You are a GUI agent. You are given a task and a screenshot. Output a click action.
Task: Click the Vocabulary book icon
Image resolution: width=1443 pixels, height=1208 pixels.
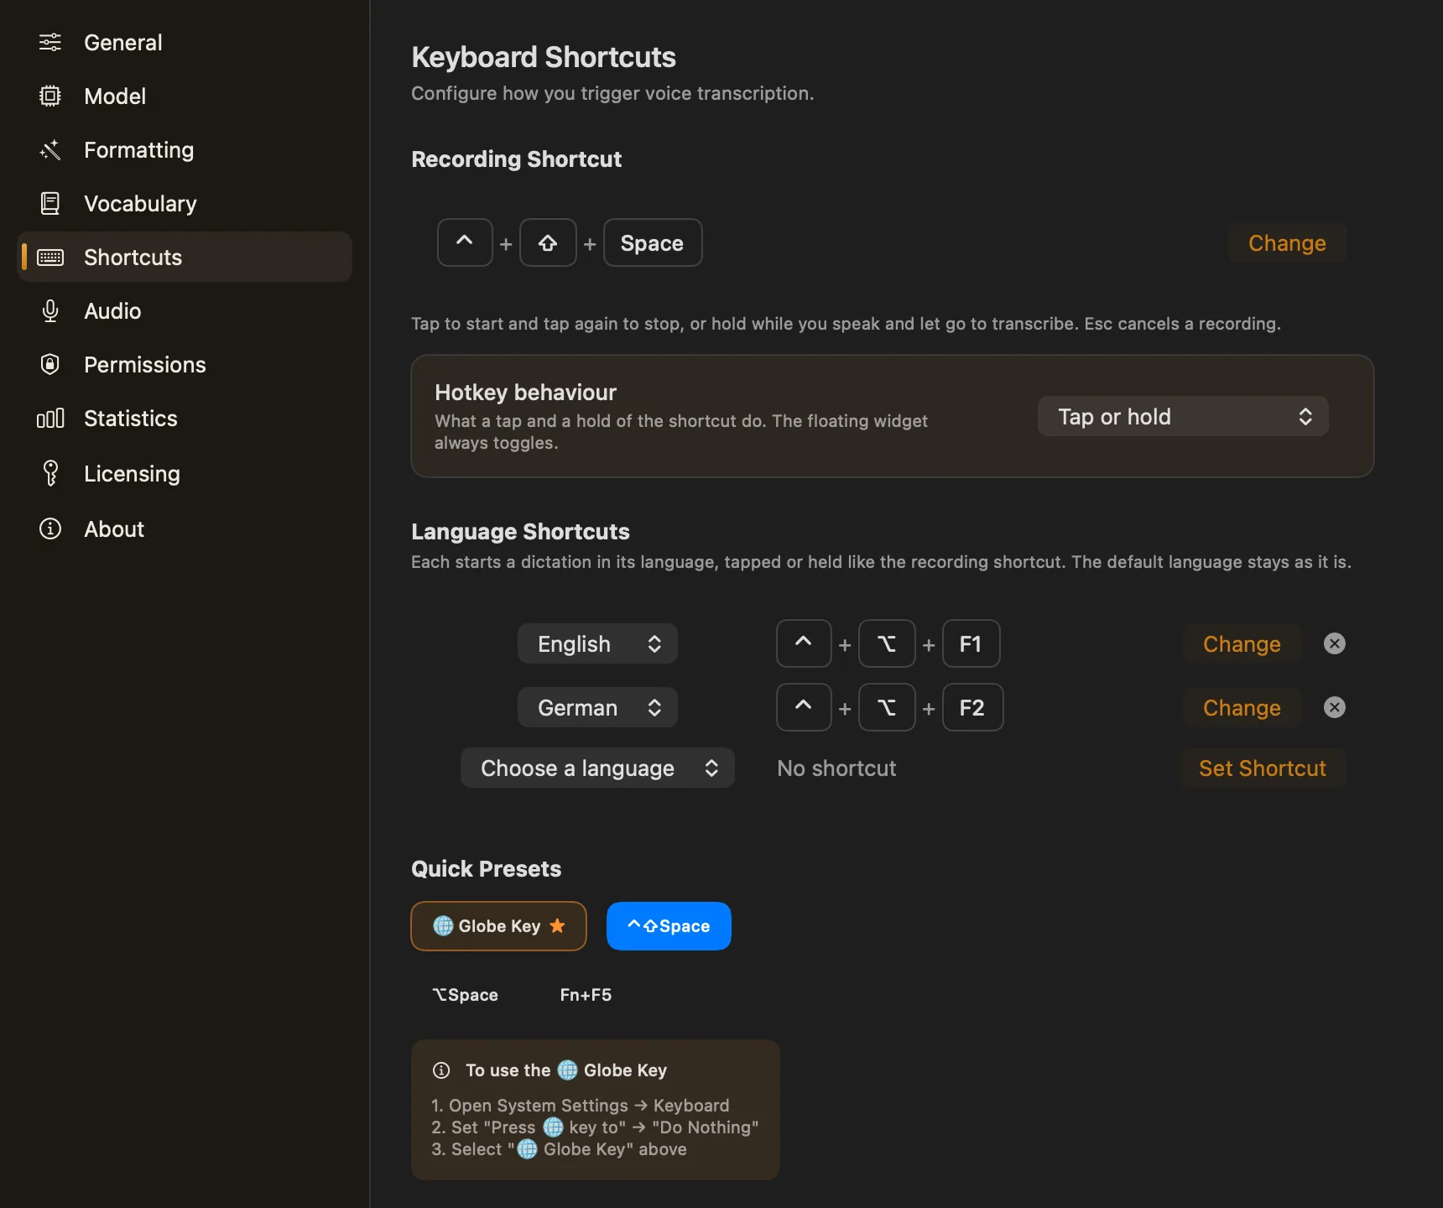pos(50,203)
